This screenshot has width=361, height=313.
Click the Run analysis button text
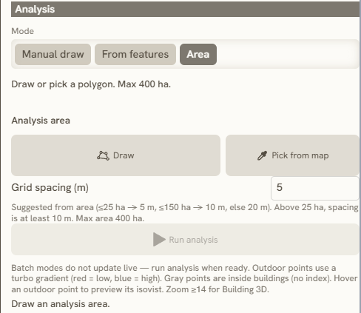click(193, 240)
